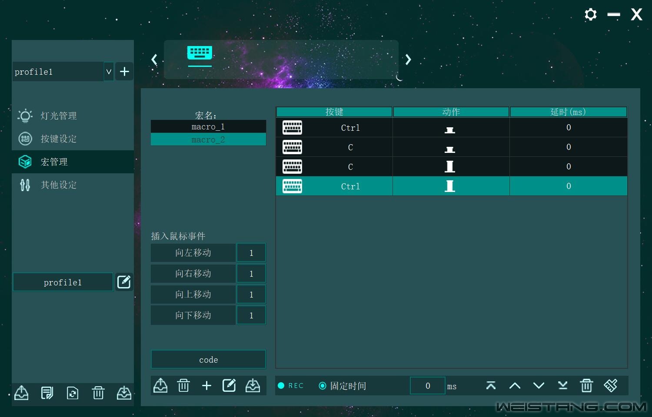Import macro icon below code button
The height and width of the screenshot is (417, 652).
tap(253, 385)
